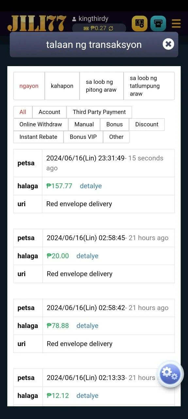Select sa loob ng pitong araw filter
188x419 pixels.
[x=101, y=86]
